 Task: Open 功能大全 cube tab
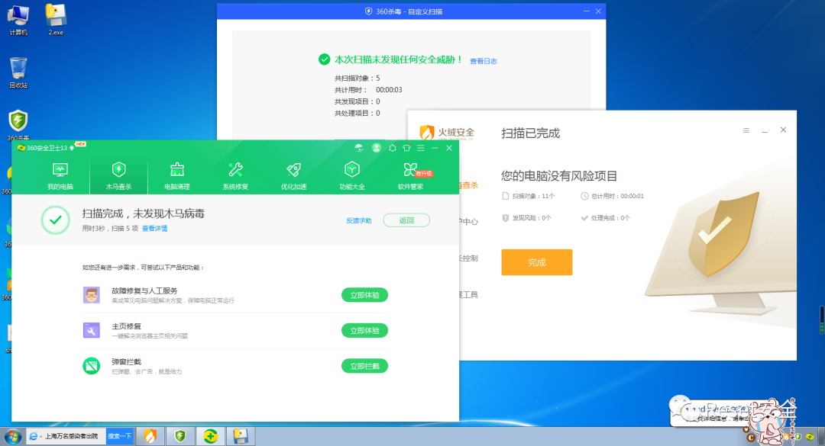[352, 175]
